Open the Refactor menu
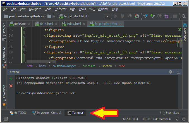The height and width of the screenshot is (123, 189). (x=61, y=9)
